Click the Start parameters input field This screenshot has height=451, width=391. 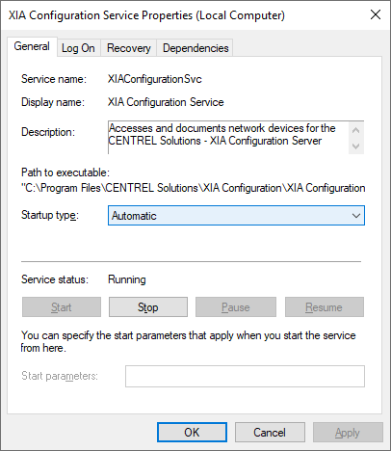pos(245,376)
